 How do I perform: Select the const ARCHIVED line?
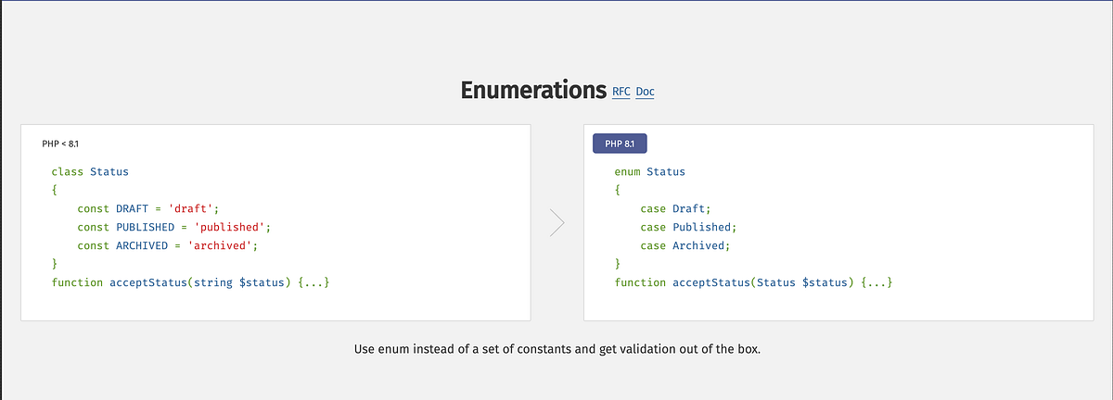pos(167,245)
